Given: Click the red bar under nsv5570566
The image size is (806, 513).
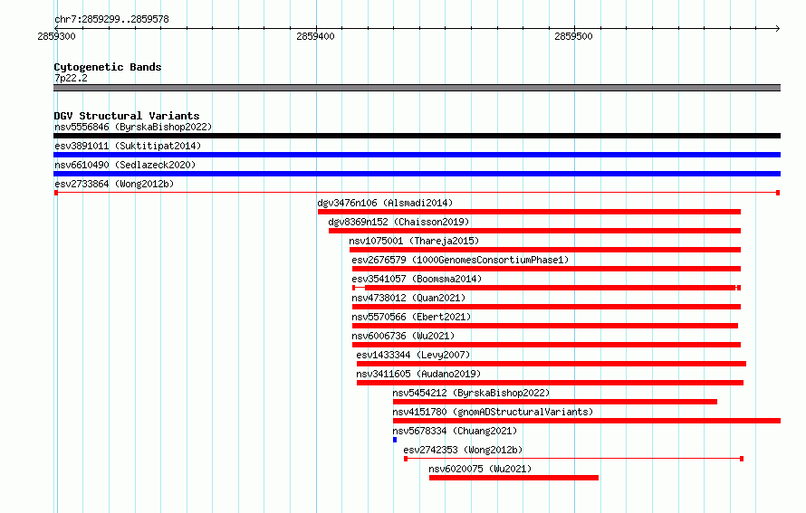Looking at the screenshot, I should 545,326.
